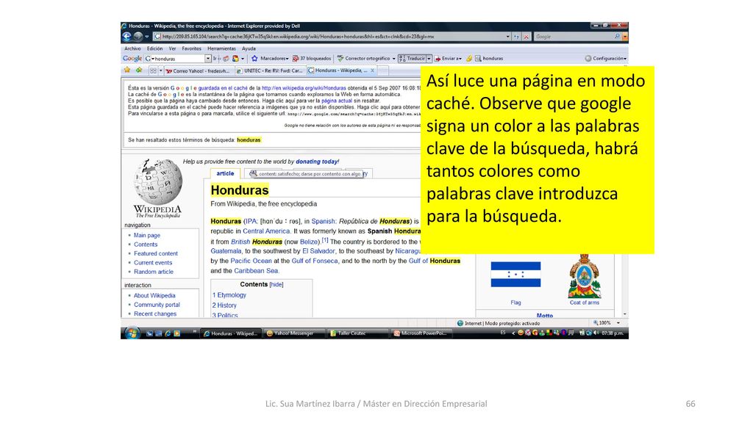Open the Marcadores bookmarks dropdown
The width and height of the screenshot is (753, 423).
tap(274, 59)
